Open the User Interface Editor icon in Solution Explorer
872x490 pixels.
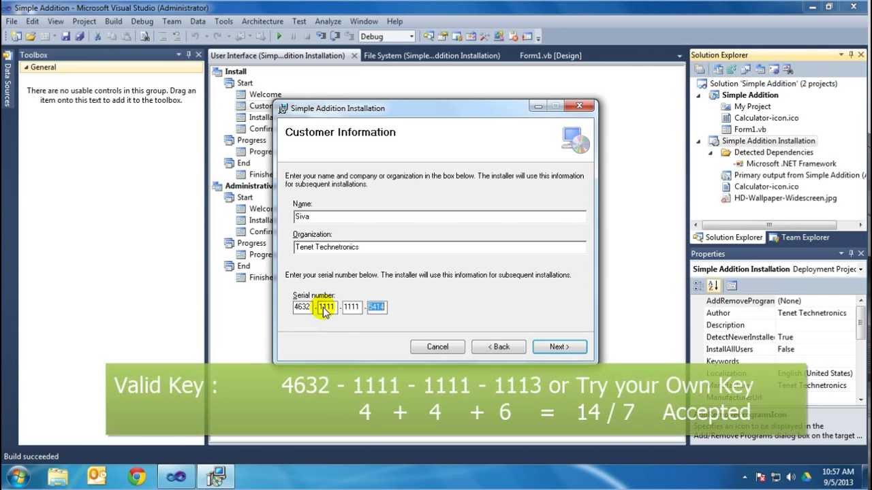(x=761, y=69)
